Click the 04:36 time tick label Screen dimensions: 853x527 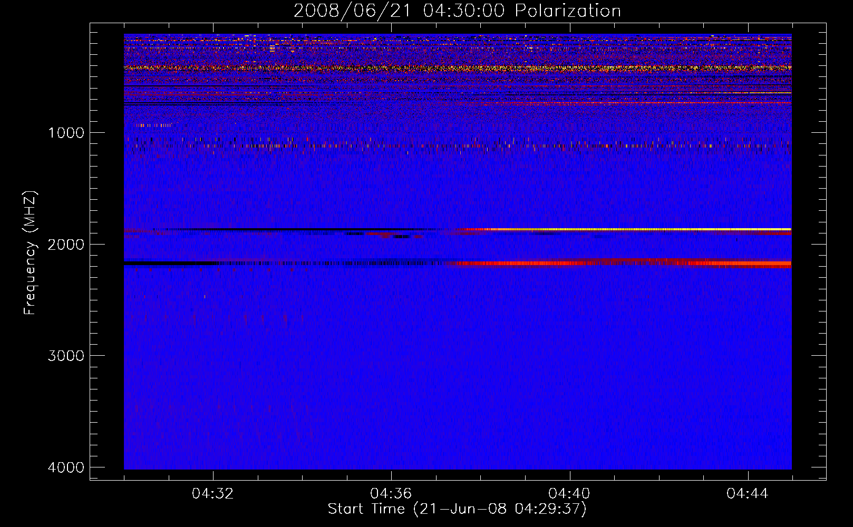point(391,494)
